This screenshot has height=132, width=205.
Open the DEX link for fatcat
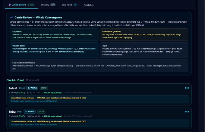pyautogui.click(x=187, y=88)
